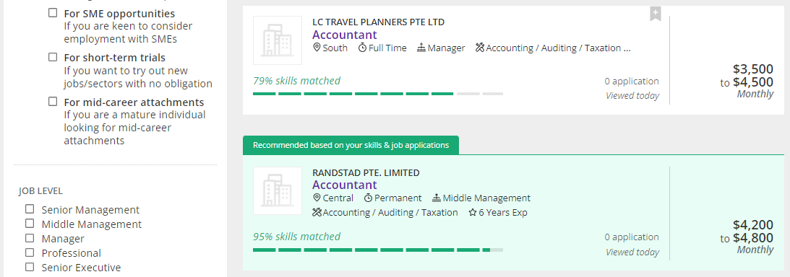Click Randstad company building logo

point(277,191)
